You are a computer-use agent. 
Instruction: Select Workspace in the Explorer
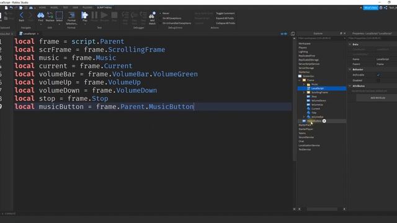coord(305,43)
